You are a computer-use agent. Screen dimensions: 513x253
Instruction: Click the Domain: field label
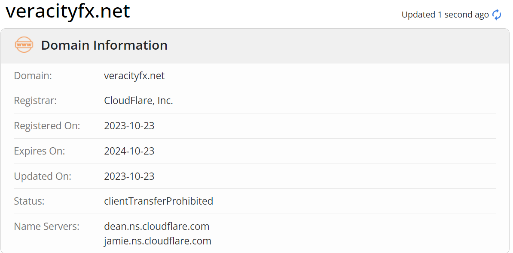(33, 76)
